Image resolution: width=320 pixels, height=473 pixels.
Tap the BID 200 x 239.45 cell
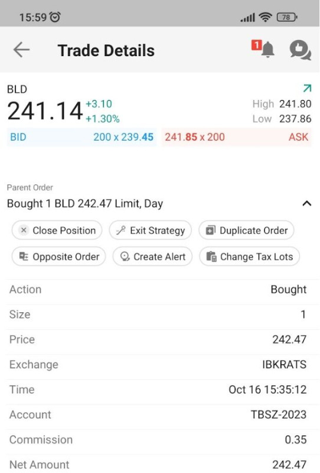pos(81,137)
